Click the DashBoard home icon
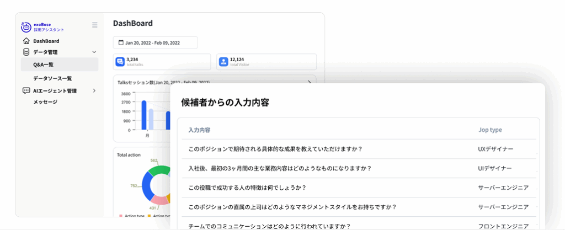The width and height of the screenshot is (565, 230). pyautogui.click(x=26, y=41)
